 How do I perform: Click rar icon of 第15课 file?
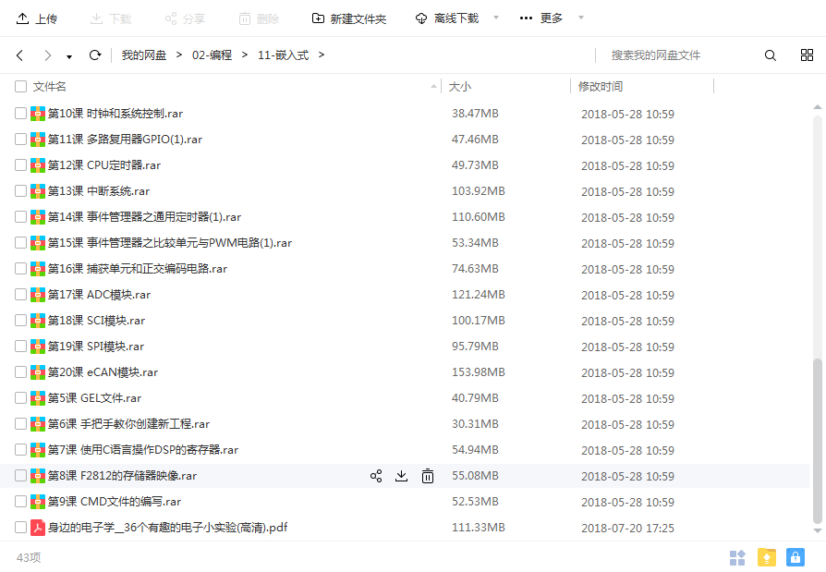click(x=37, y=243)
